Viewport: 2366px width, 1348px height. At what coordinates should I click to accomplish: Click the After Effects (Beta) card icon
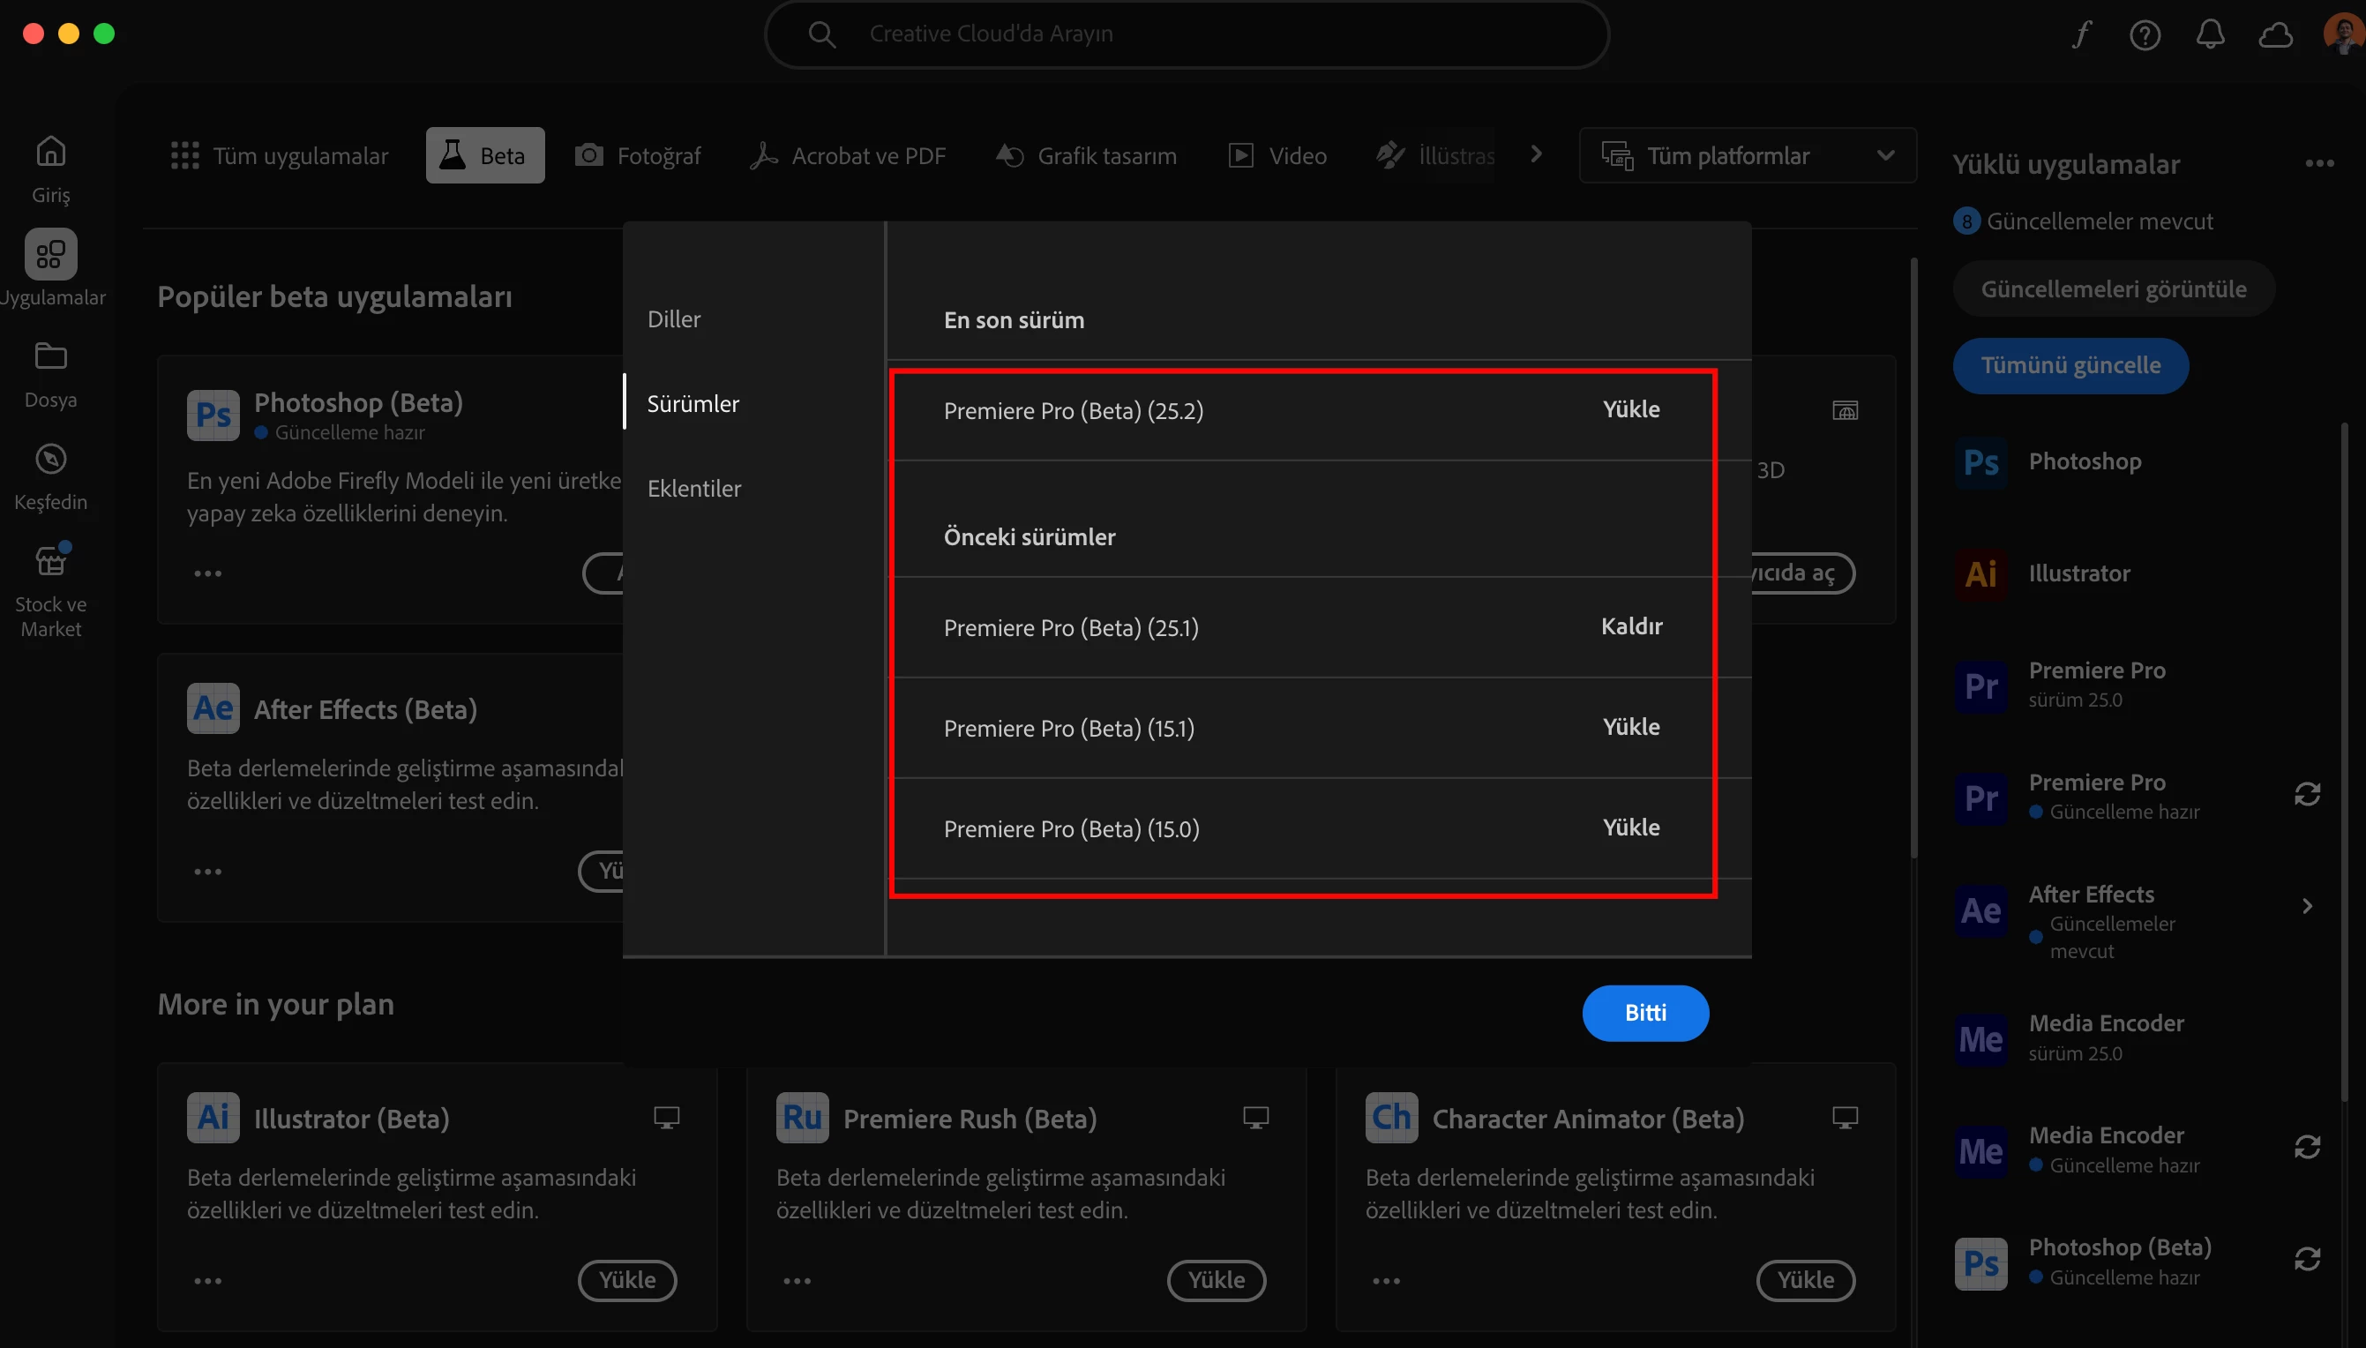[x=213, y=708]
